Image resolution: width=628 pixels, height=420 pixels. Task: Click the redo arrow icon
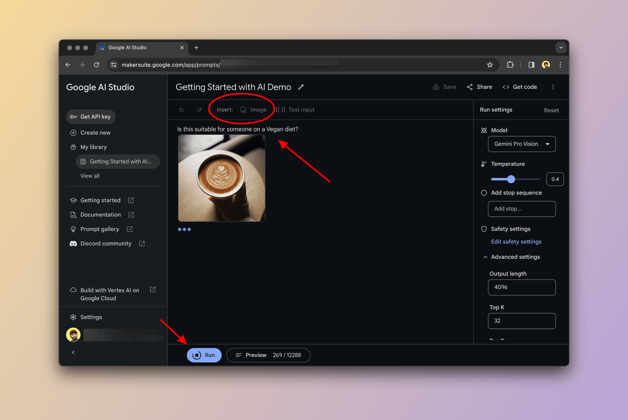(198, 110)
